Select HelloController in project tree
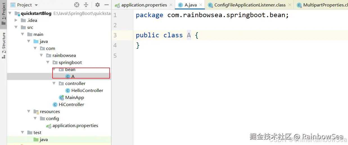 (87, 90)
